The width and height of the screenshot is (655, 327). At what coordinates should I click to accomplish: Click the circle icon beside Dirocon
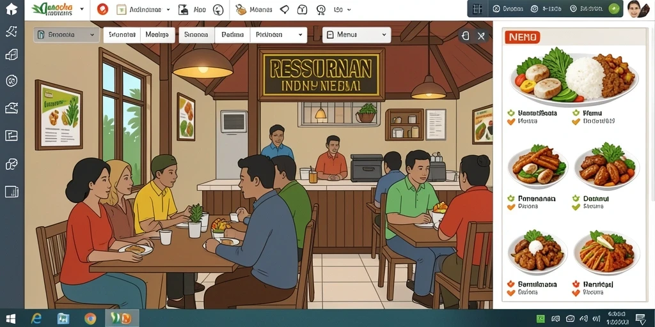(496, 9)
